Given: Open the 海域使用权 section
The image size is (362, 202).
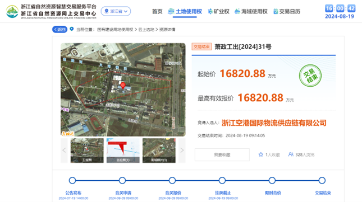Looking at the screenshot, I should [251, 12].
